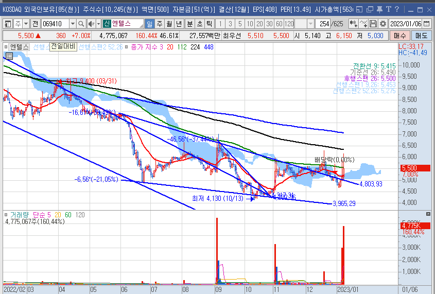Toggle the left panel sidebar icon

point(8,24)
